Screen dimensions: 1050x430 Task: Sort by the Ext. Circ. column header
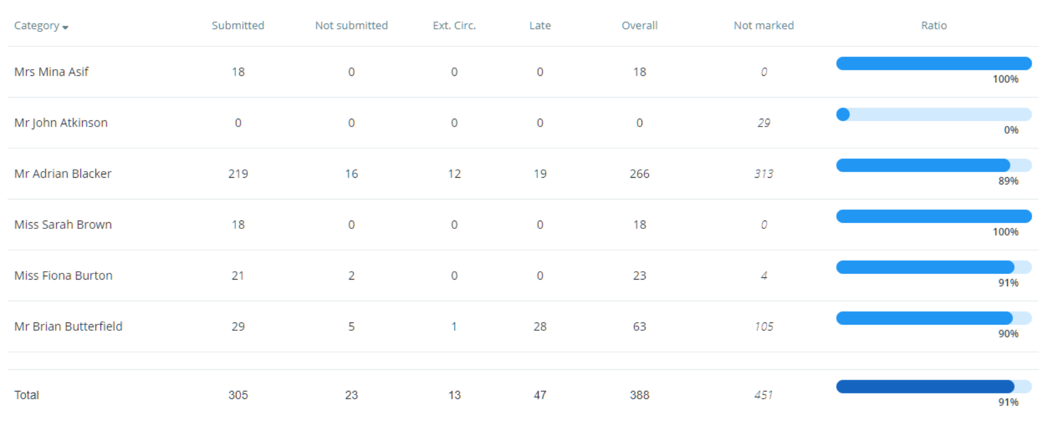pyautogui.click(x=454, y=25)
